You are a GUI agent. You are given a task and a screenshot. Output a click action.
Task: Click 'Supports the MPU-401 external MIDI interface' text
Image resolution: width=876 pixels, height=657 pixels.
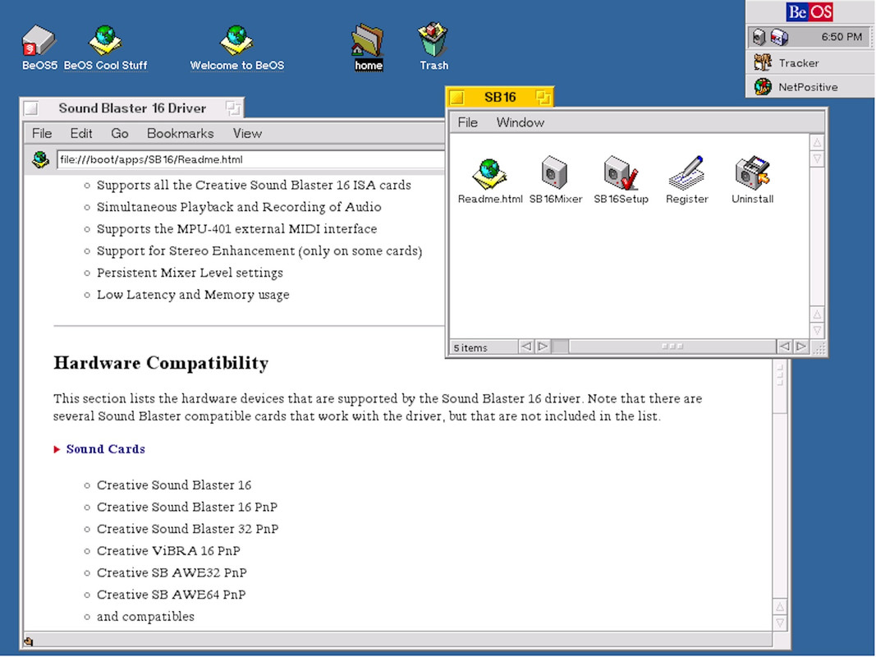coord(237,229)
